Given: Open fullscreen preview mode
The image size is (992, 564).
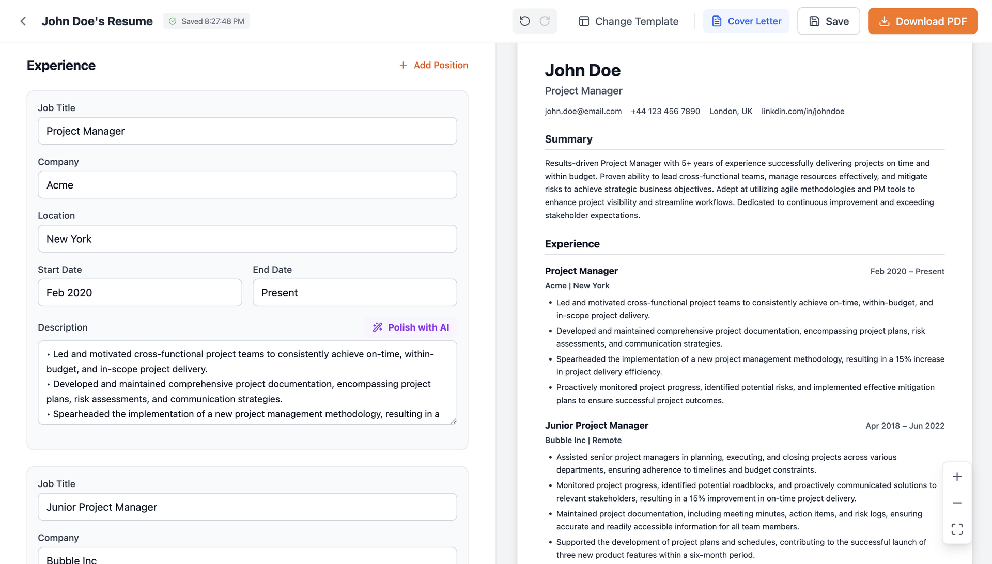Looking at the screenshot, I should tap(957, 528).
